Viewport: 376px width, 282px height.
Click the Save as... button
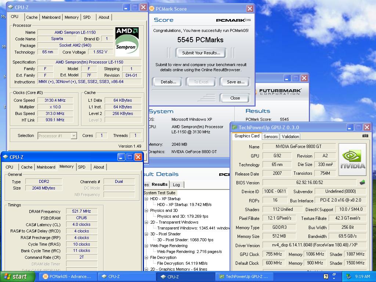(x=235, y=82)
